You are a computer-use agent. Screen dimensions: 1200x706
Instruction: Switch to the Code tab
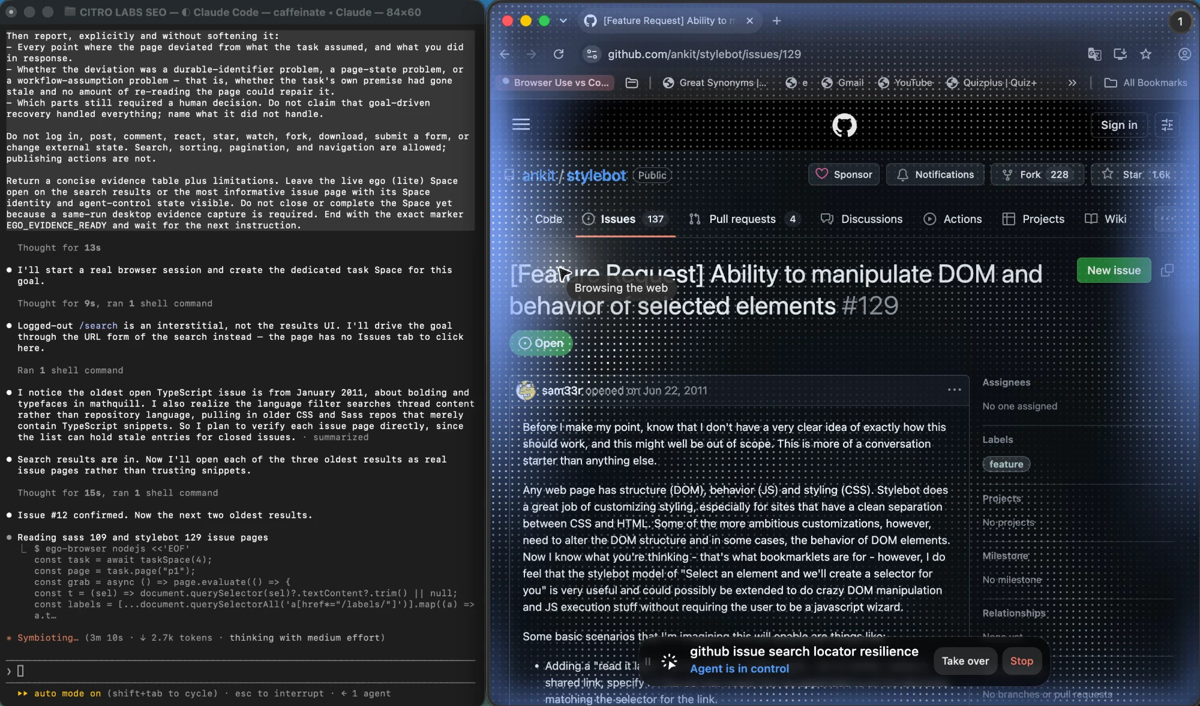tap(541, 219)
